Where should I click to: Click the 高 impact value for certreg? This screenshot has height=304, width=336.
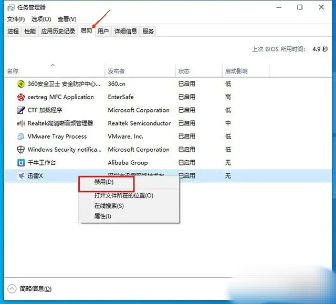click(228, 97)
